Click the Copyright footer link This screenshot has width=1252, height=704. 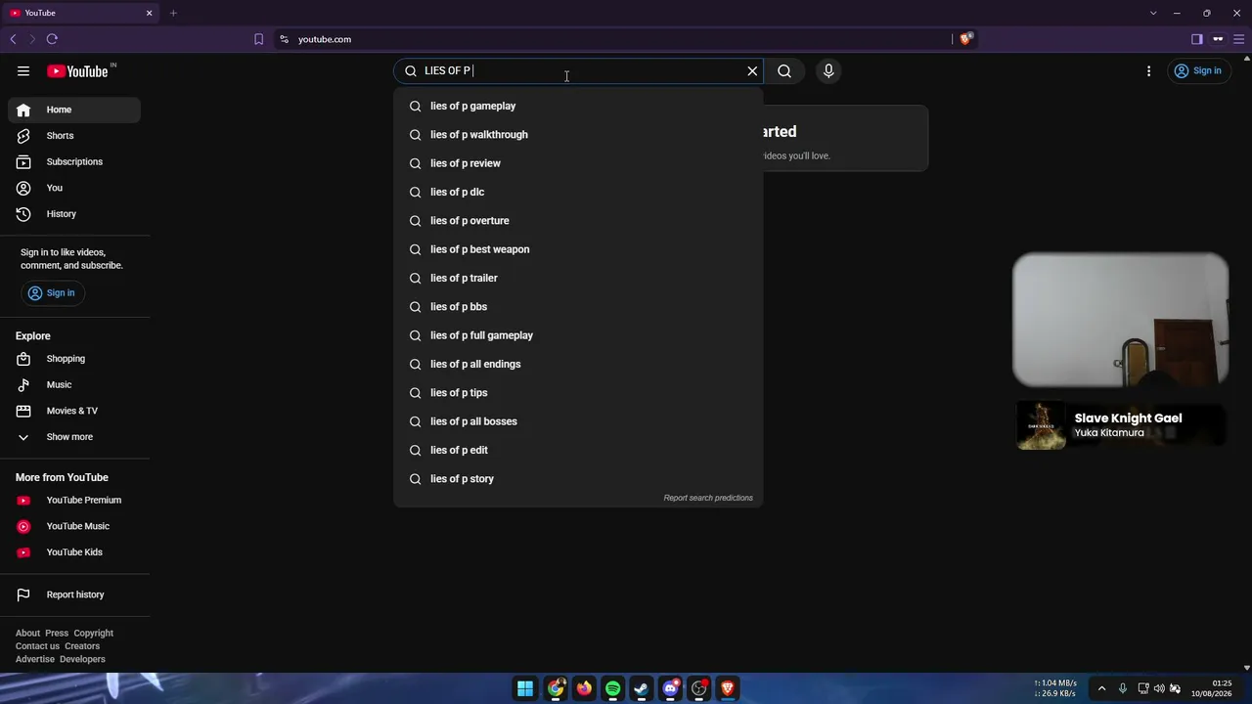tap(94, 633)
